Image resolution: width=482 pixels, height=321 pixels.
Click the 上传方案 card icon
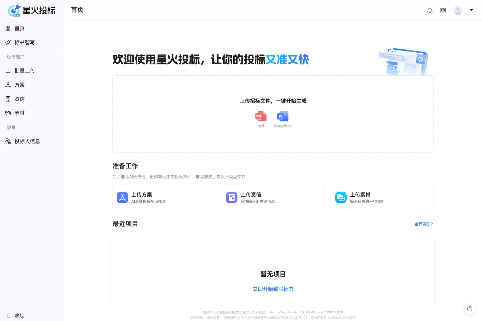point(122,197)
